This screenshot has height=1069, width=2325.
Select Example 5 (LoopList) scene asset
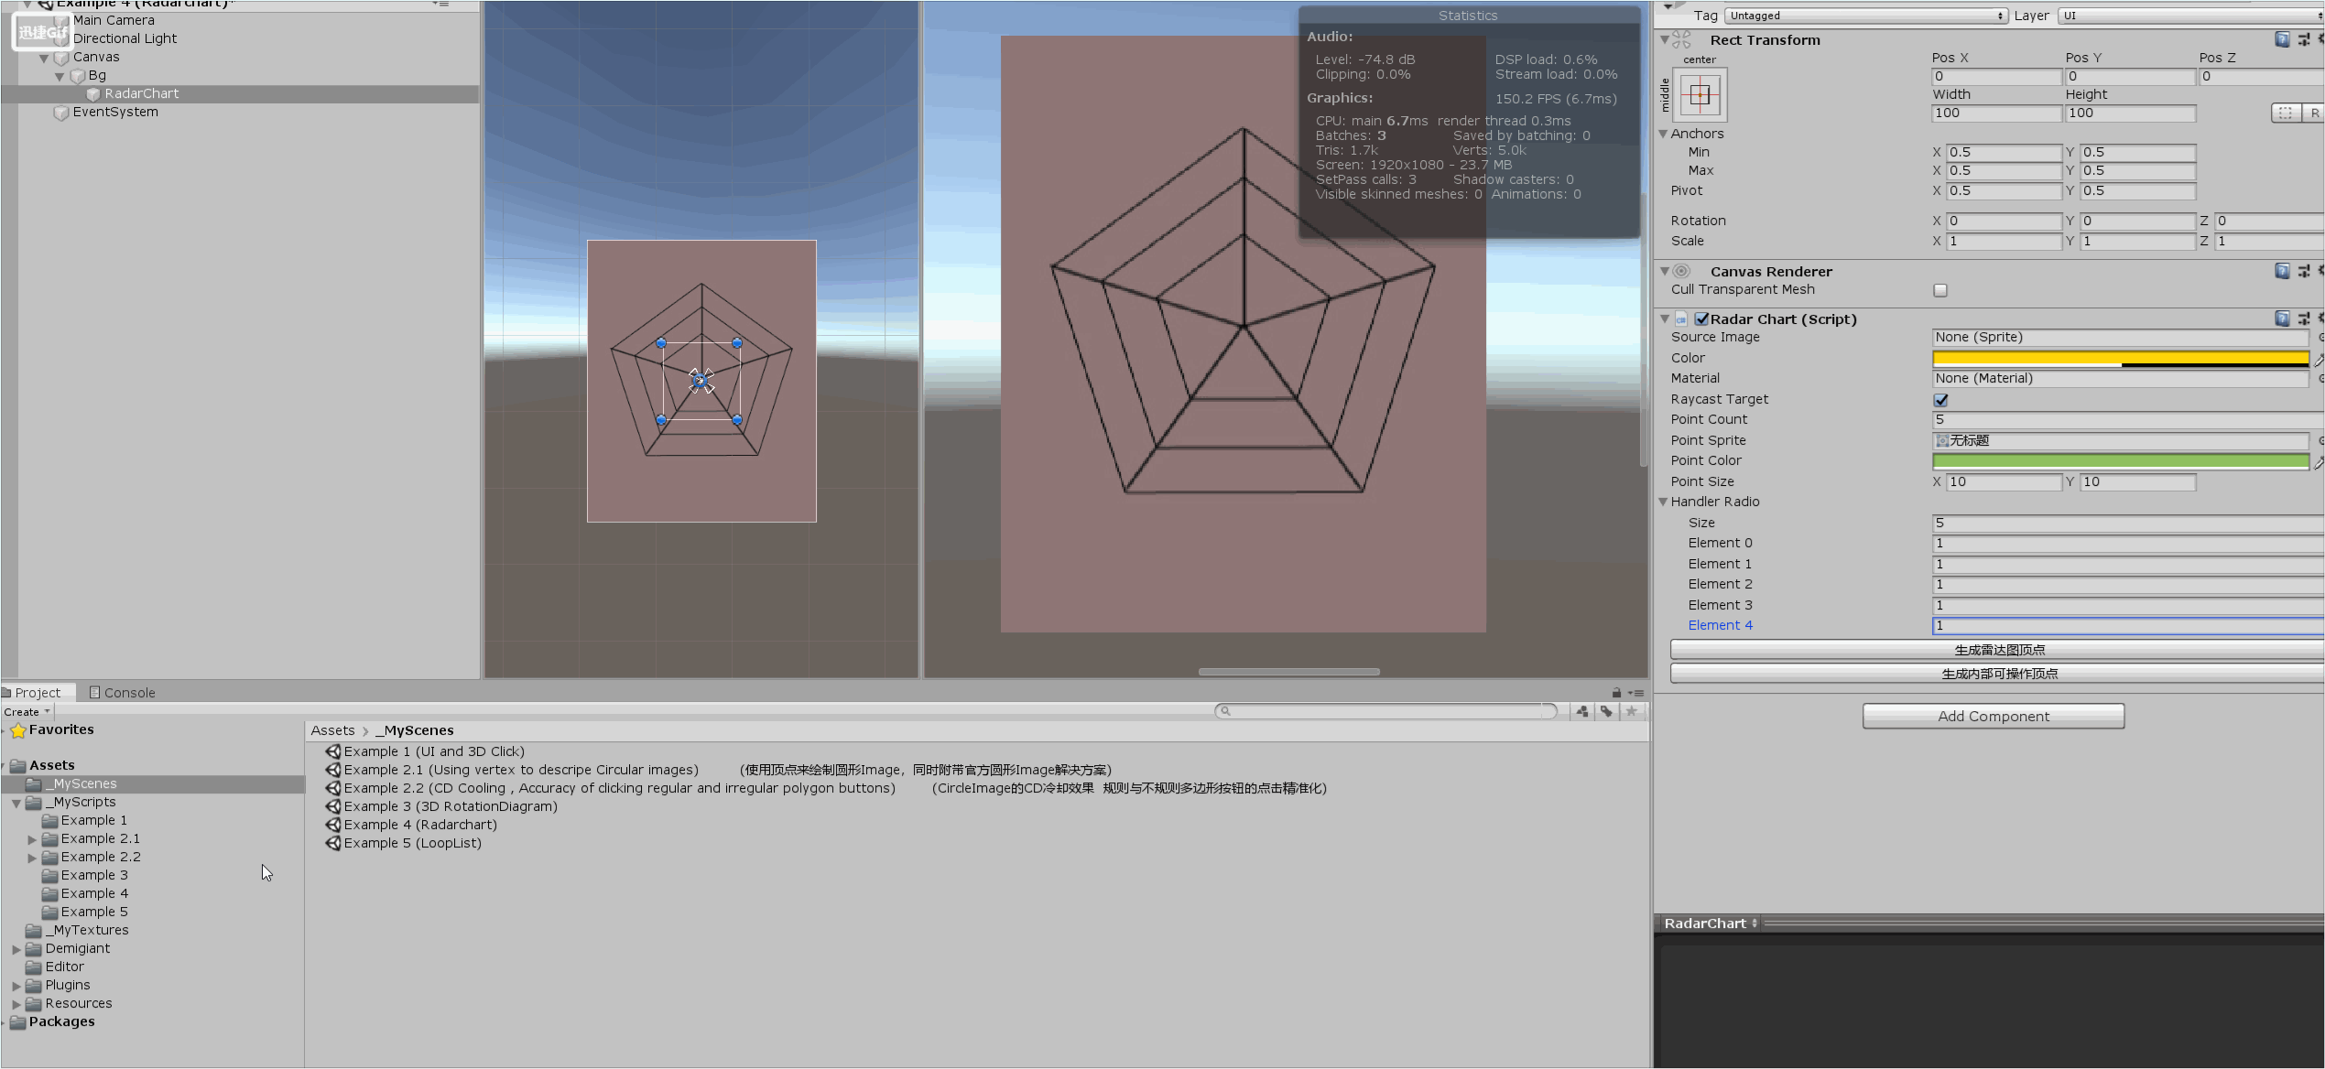pos(412,843)
